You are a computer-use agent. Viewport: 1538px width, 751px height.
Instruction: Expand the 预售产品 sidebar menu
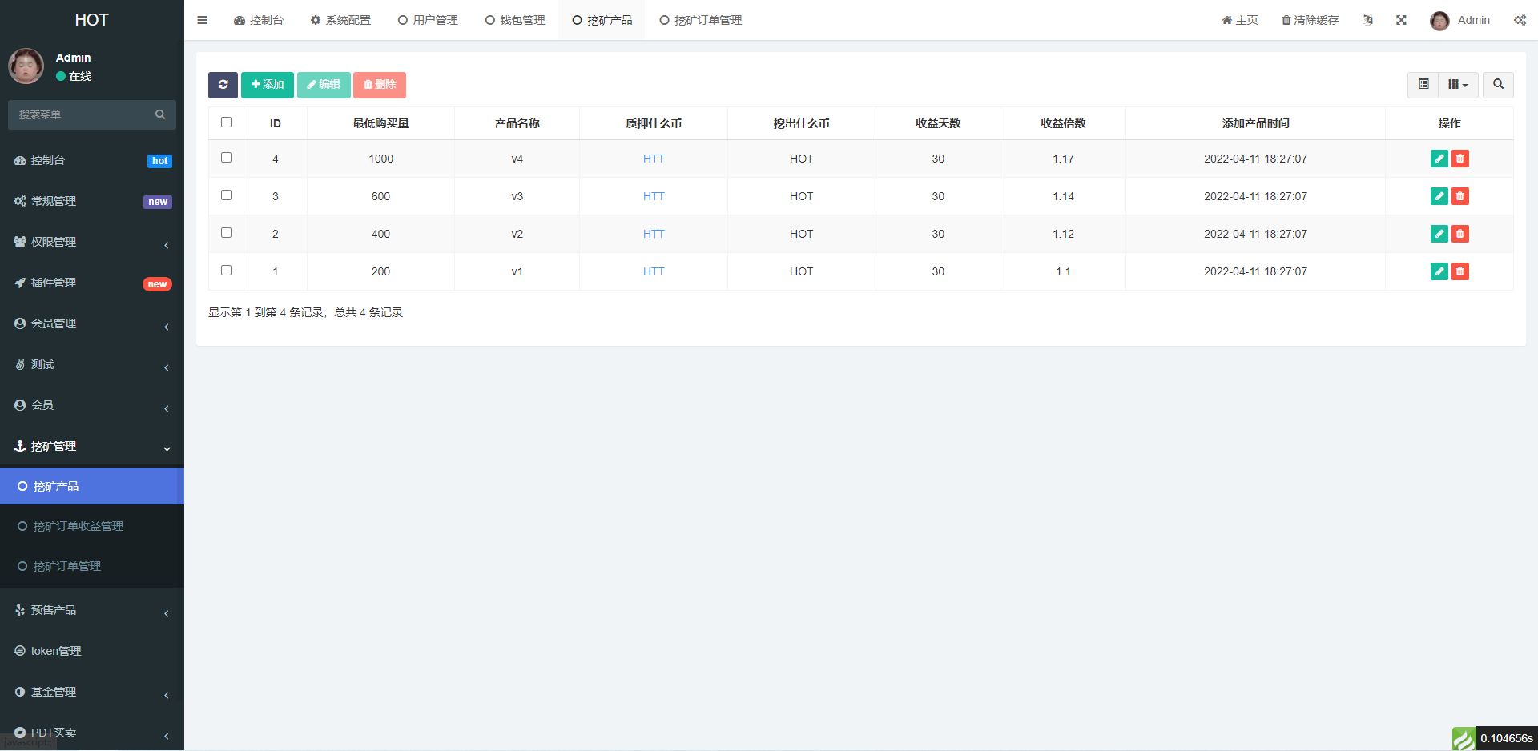(x=92, y=610)
